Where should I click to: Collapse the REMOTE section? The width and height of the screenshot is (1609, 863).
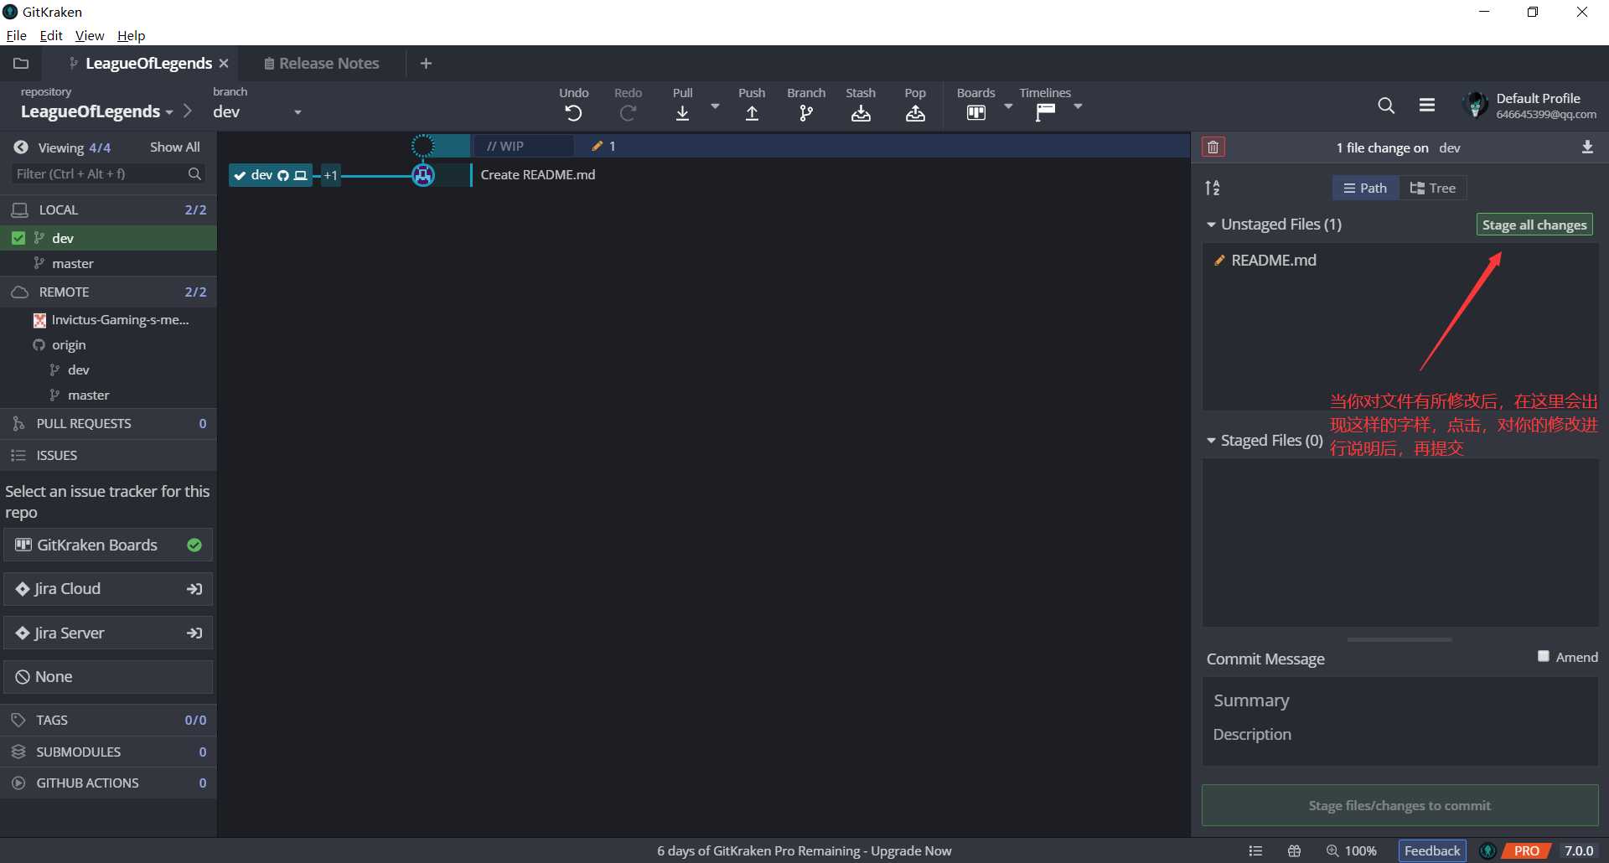108,292
